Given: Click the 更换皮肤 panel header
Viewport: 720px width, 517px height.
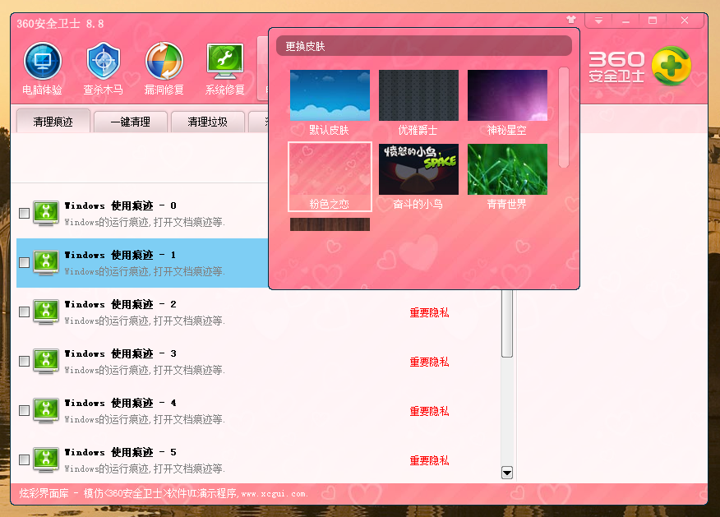Looking at the screenshot, I should click(x=424, y=46).
